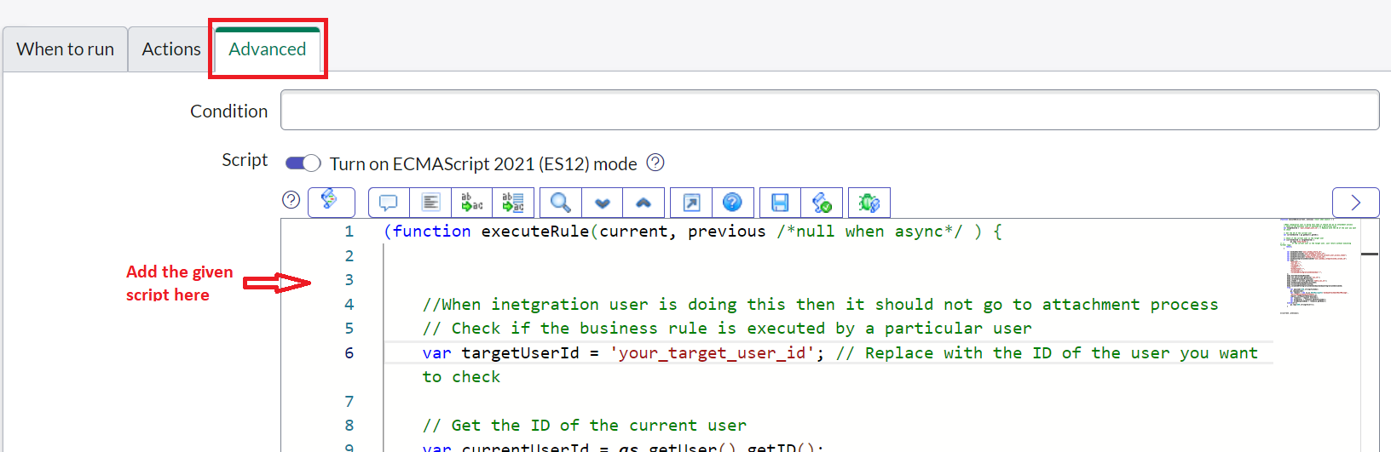
Task: Toggle ECMAScript 2021 (ES12) mode switch
Action: pos(303,163)
